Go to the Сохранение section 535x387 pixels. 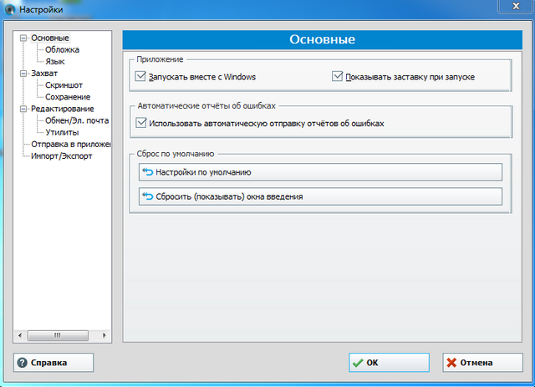(68, 97)
